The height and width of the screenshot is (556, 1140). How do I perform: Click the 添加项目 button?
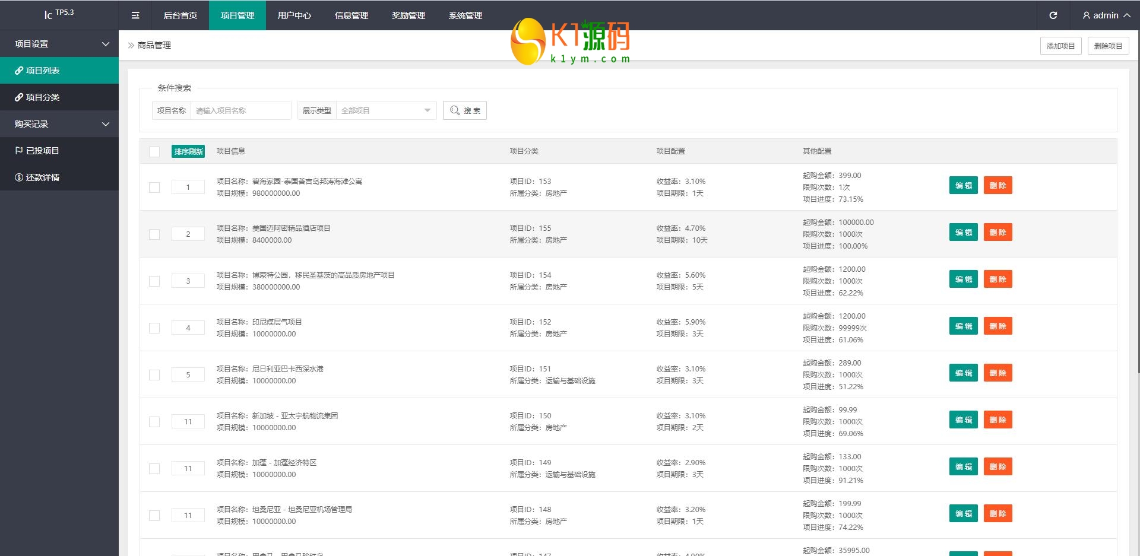coord(1060,46)
